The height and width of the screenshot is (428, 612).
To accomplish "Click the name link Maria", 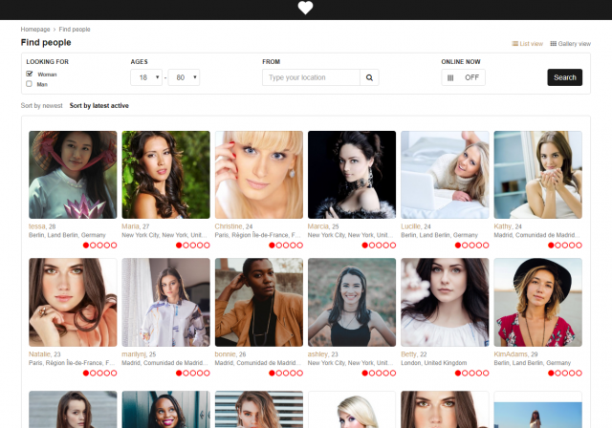I will (x=130, y=226).
